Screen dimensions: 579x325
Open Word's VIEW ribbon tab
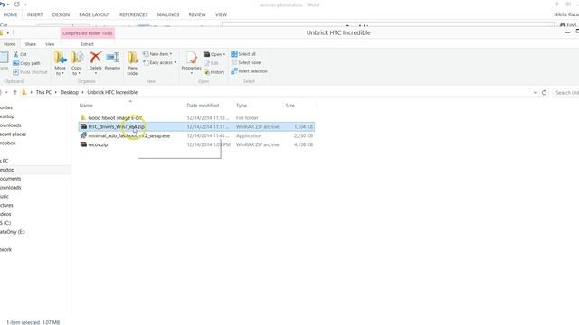[x=221, y=14]
